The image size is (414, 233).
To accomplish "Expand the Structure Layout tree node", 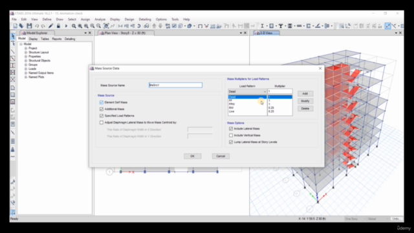I will 26,52.
